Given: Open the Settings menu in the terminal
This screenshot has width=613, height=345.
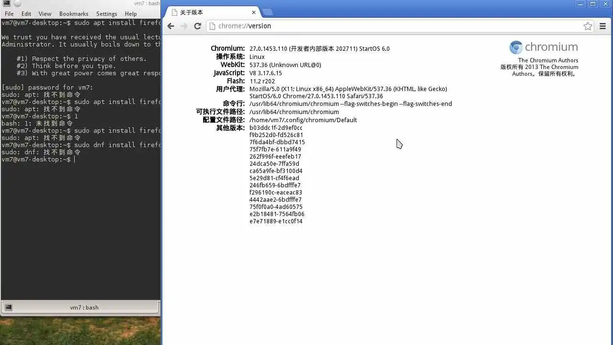Looking at the screenshot, I should coord(106,14).
